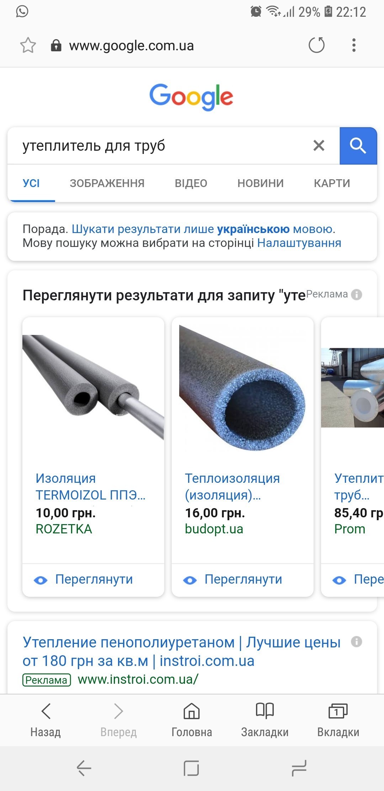Tap Переглянути under budopt.ua product
The width and height of the screenshot is (384, 791).
click(243, 579)
